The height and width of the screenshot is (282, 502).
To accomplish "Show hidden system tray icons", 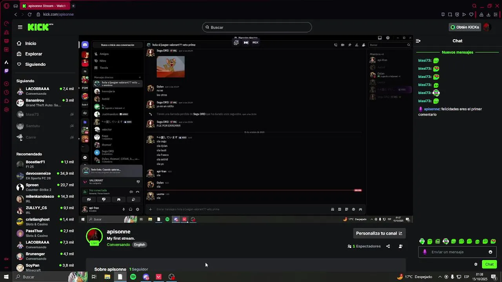I will coord(440,277).
